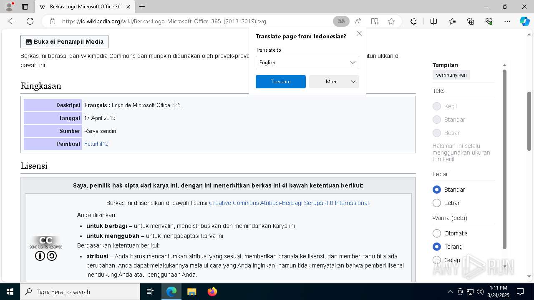Open Edge Settings and more menu
This screenshot has width=534, height=300.
tap(507, 21)
